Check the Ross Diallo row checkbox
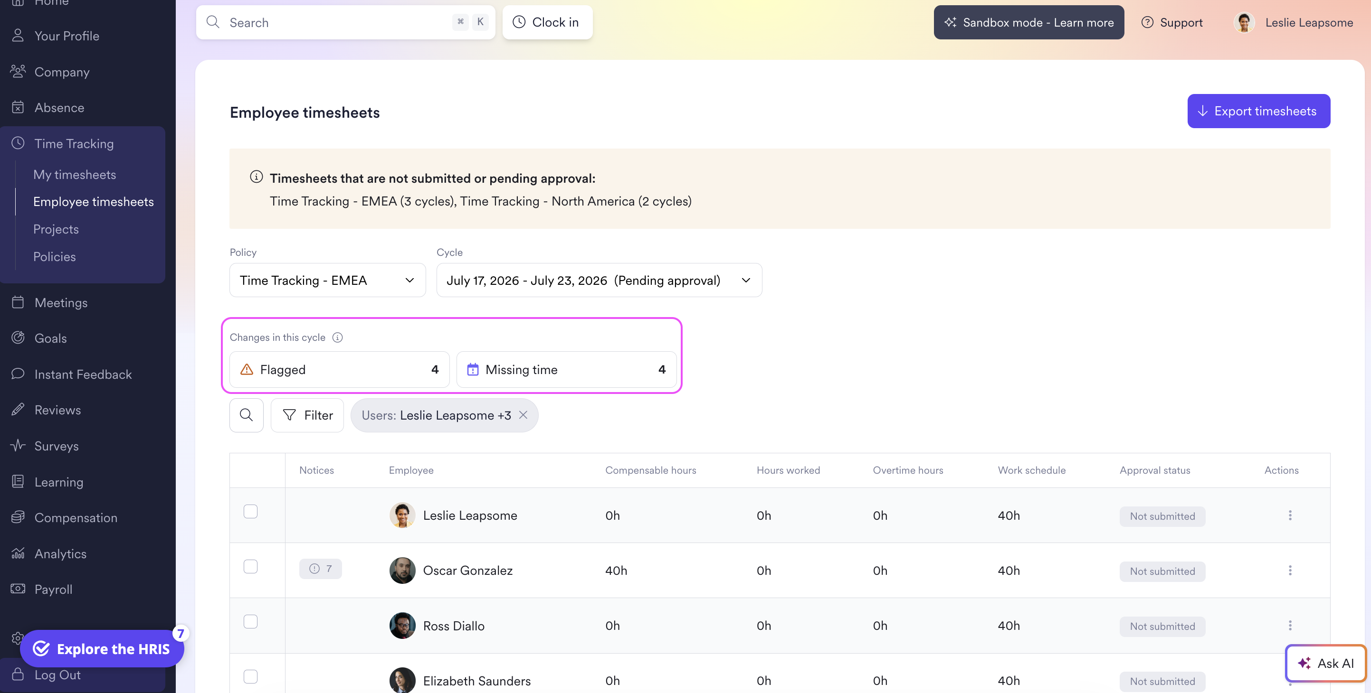The image size is (1371, 693). 251,622
